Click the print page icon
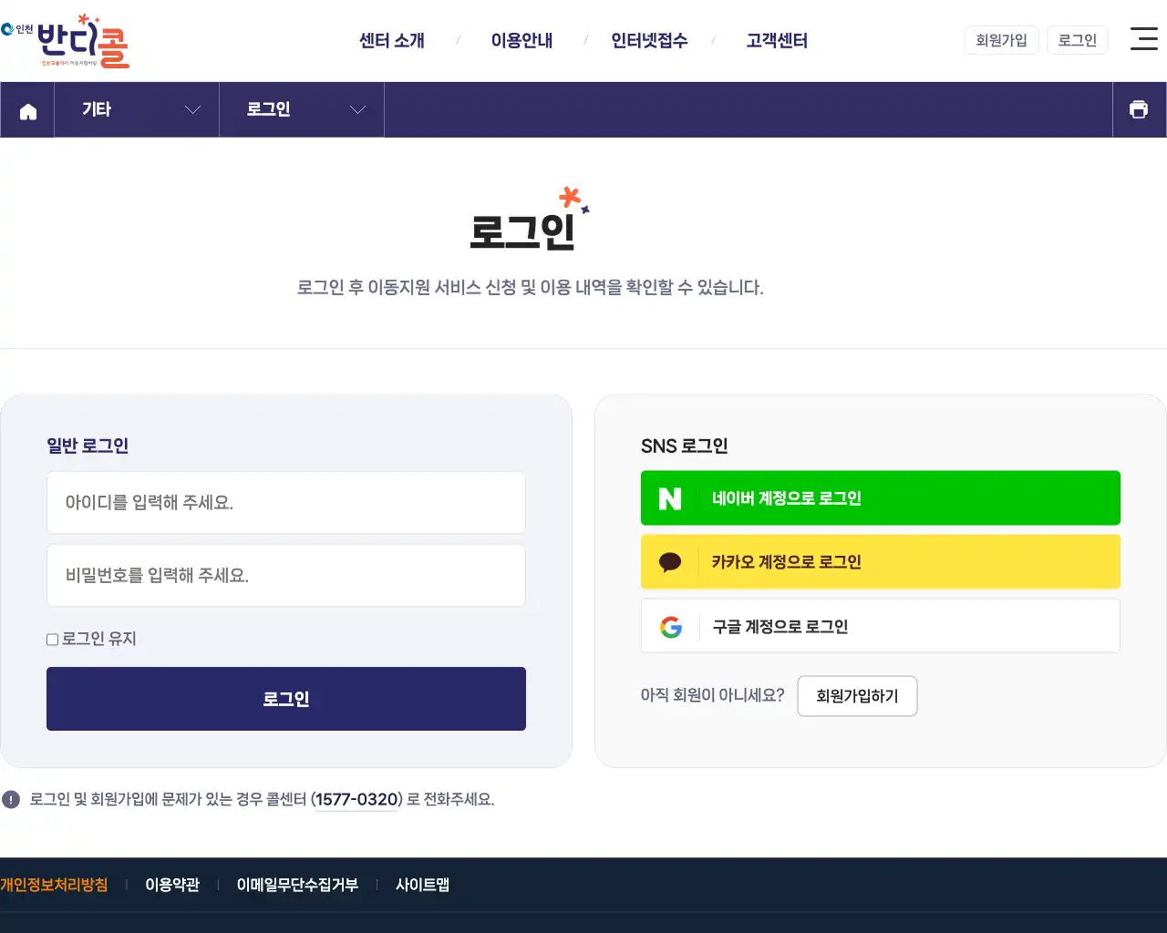This screenshot has width=1167, height=933. pos(1139,109)
